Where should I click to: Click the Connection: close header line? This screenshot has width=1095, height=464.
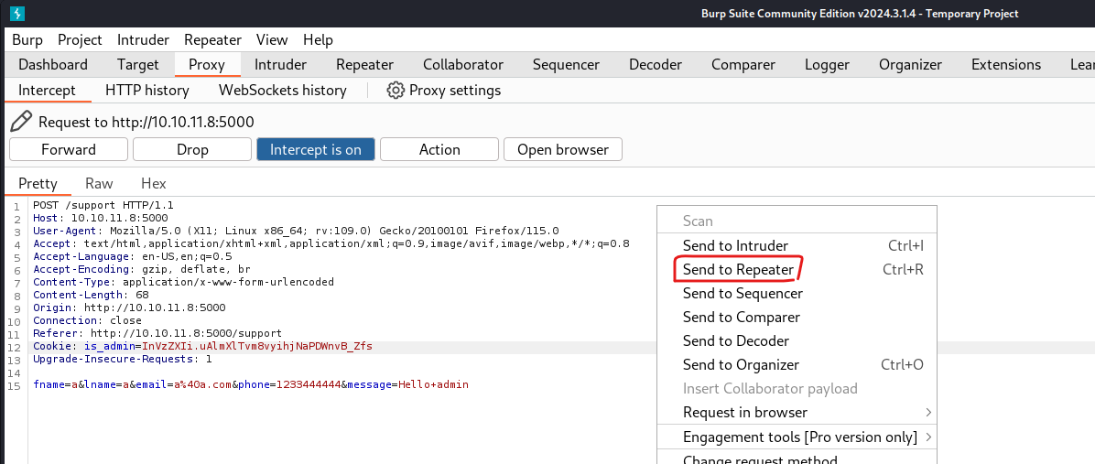coord(87,320)
